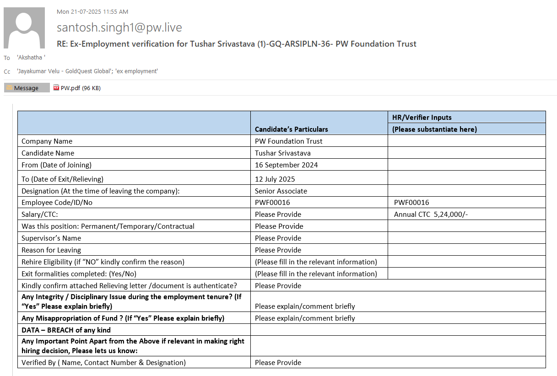The width and height of the screenshot is (557, 376).
Task: Select the 'Senior Associate' cell
Action: (x=319, y=191)
